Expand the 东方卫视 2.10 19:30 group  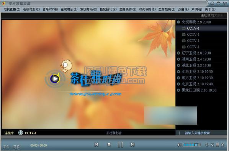[178, 78]
